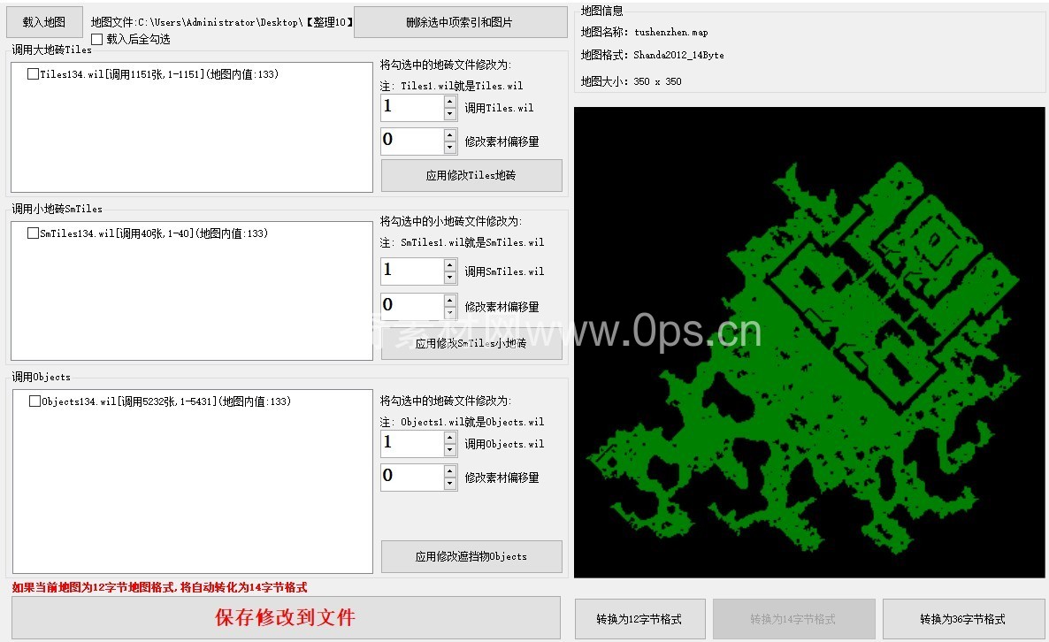Decrease SmTiles 修改素材偏移量 with down arrow
1049x642 pixels.
[x=450, y=312]
